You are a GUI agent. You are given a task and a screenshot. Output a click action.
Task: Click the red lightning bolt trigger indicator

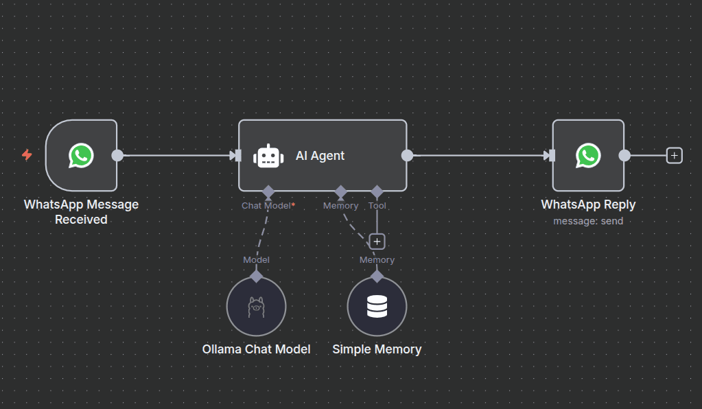tap(27, 155)
